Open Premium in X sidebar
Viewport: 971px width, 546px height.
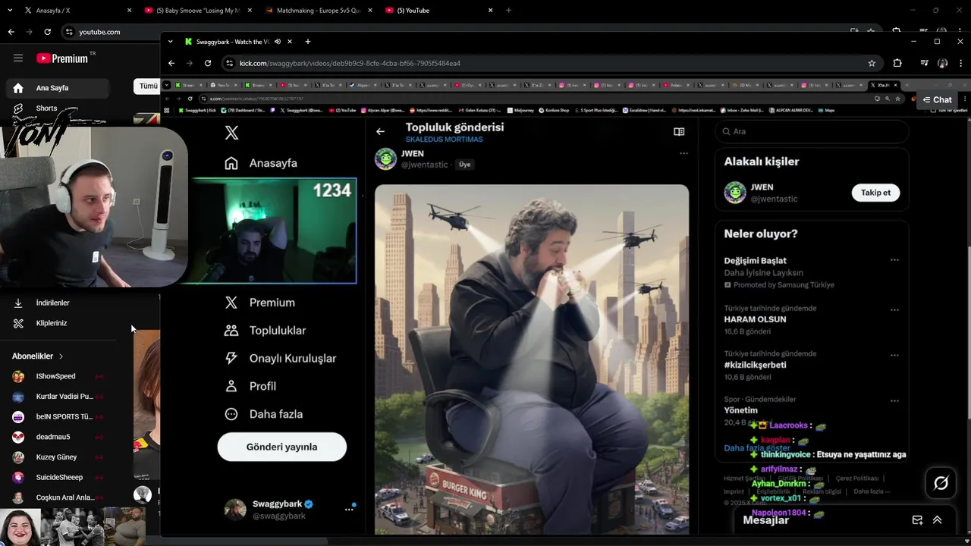pos(259,303)
